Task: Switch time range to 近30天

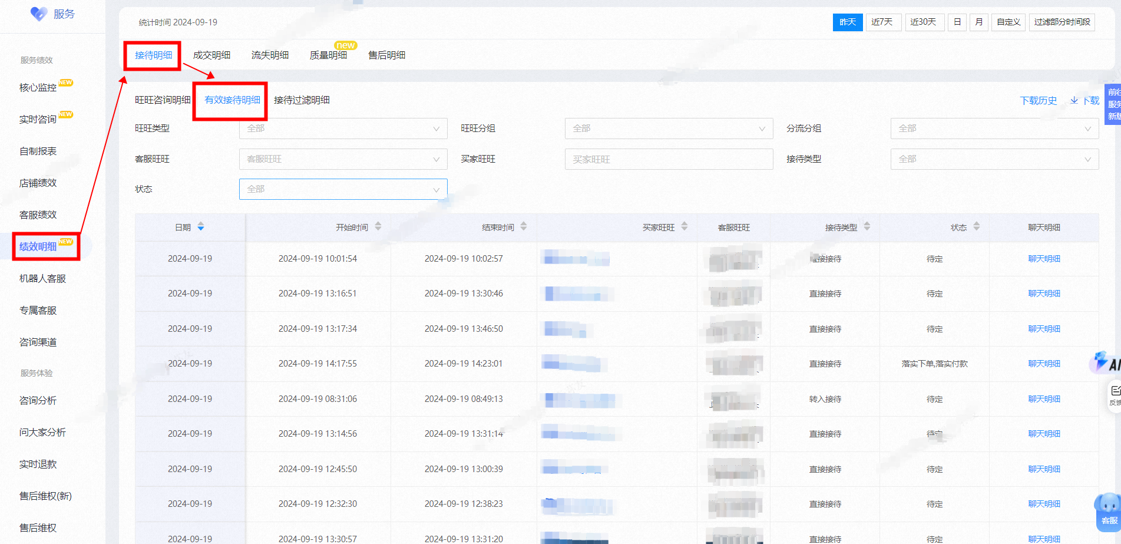Action: click(924, 22)
